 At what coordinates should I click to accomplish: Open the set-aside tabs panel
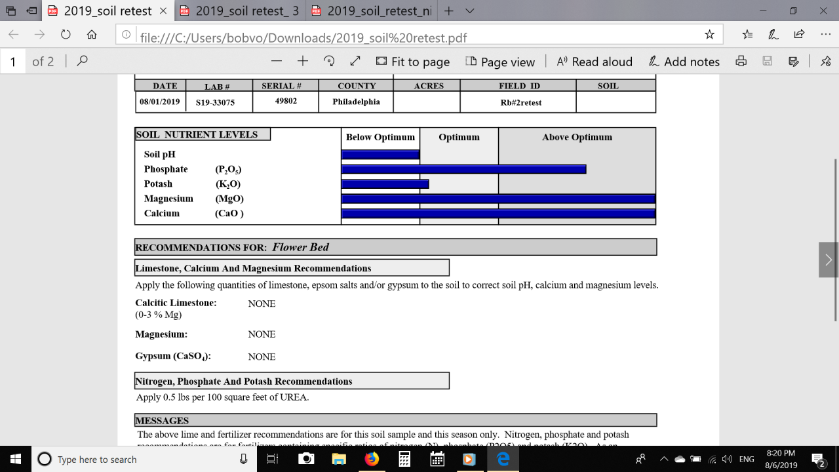click(11, 10)
